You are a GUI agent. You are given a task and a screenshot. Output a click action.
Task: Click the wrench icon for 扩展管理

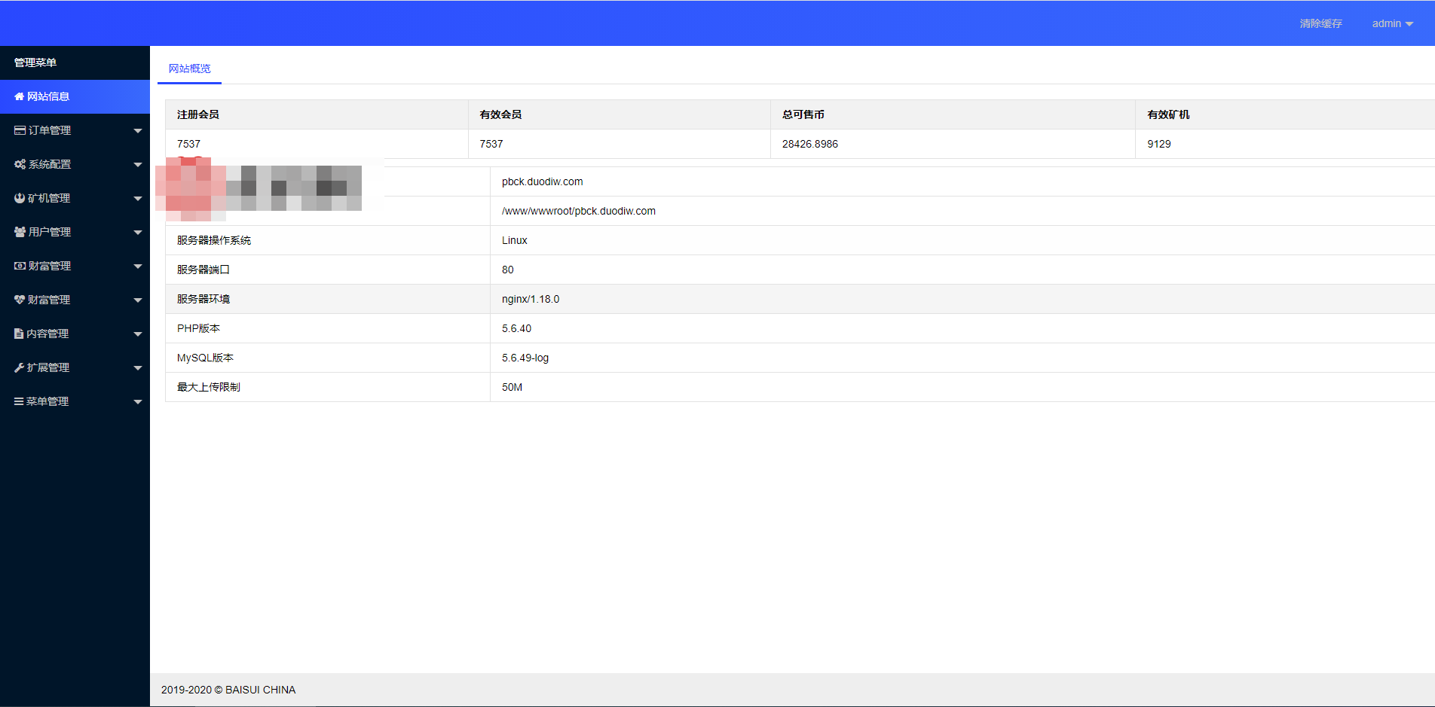click(20, 367)
